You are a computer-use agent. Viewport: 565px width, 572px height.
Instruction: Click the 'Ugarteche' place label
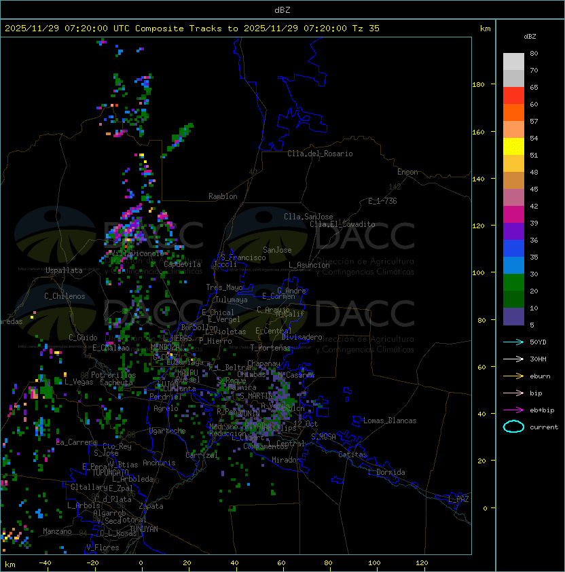[168, 431]
